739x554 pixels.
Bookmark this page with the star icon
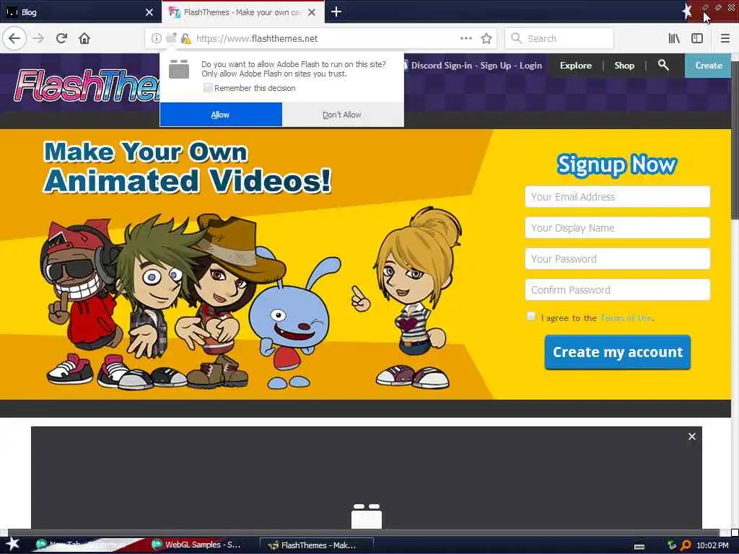coord(486,38)
